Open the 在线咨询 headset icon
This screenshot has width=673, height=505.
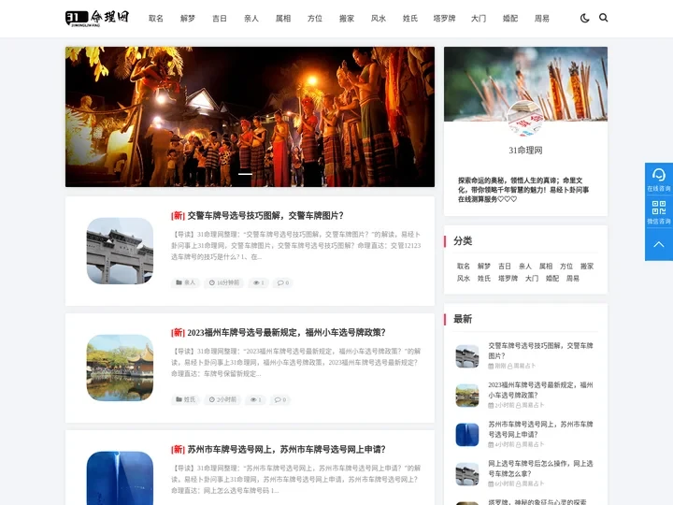point(659,179)
